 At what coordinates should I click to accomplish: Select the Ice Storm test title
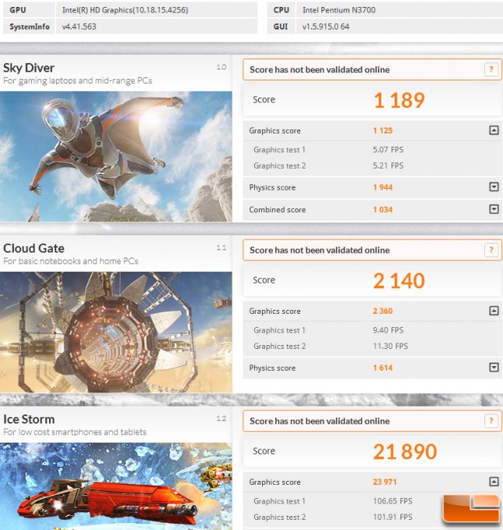[29, 419]
